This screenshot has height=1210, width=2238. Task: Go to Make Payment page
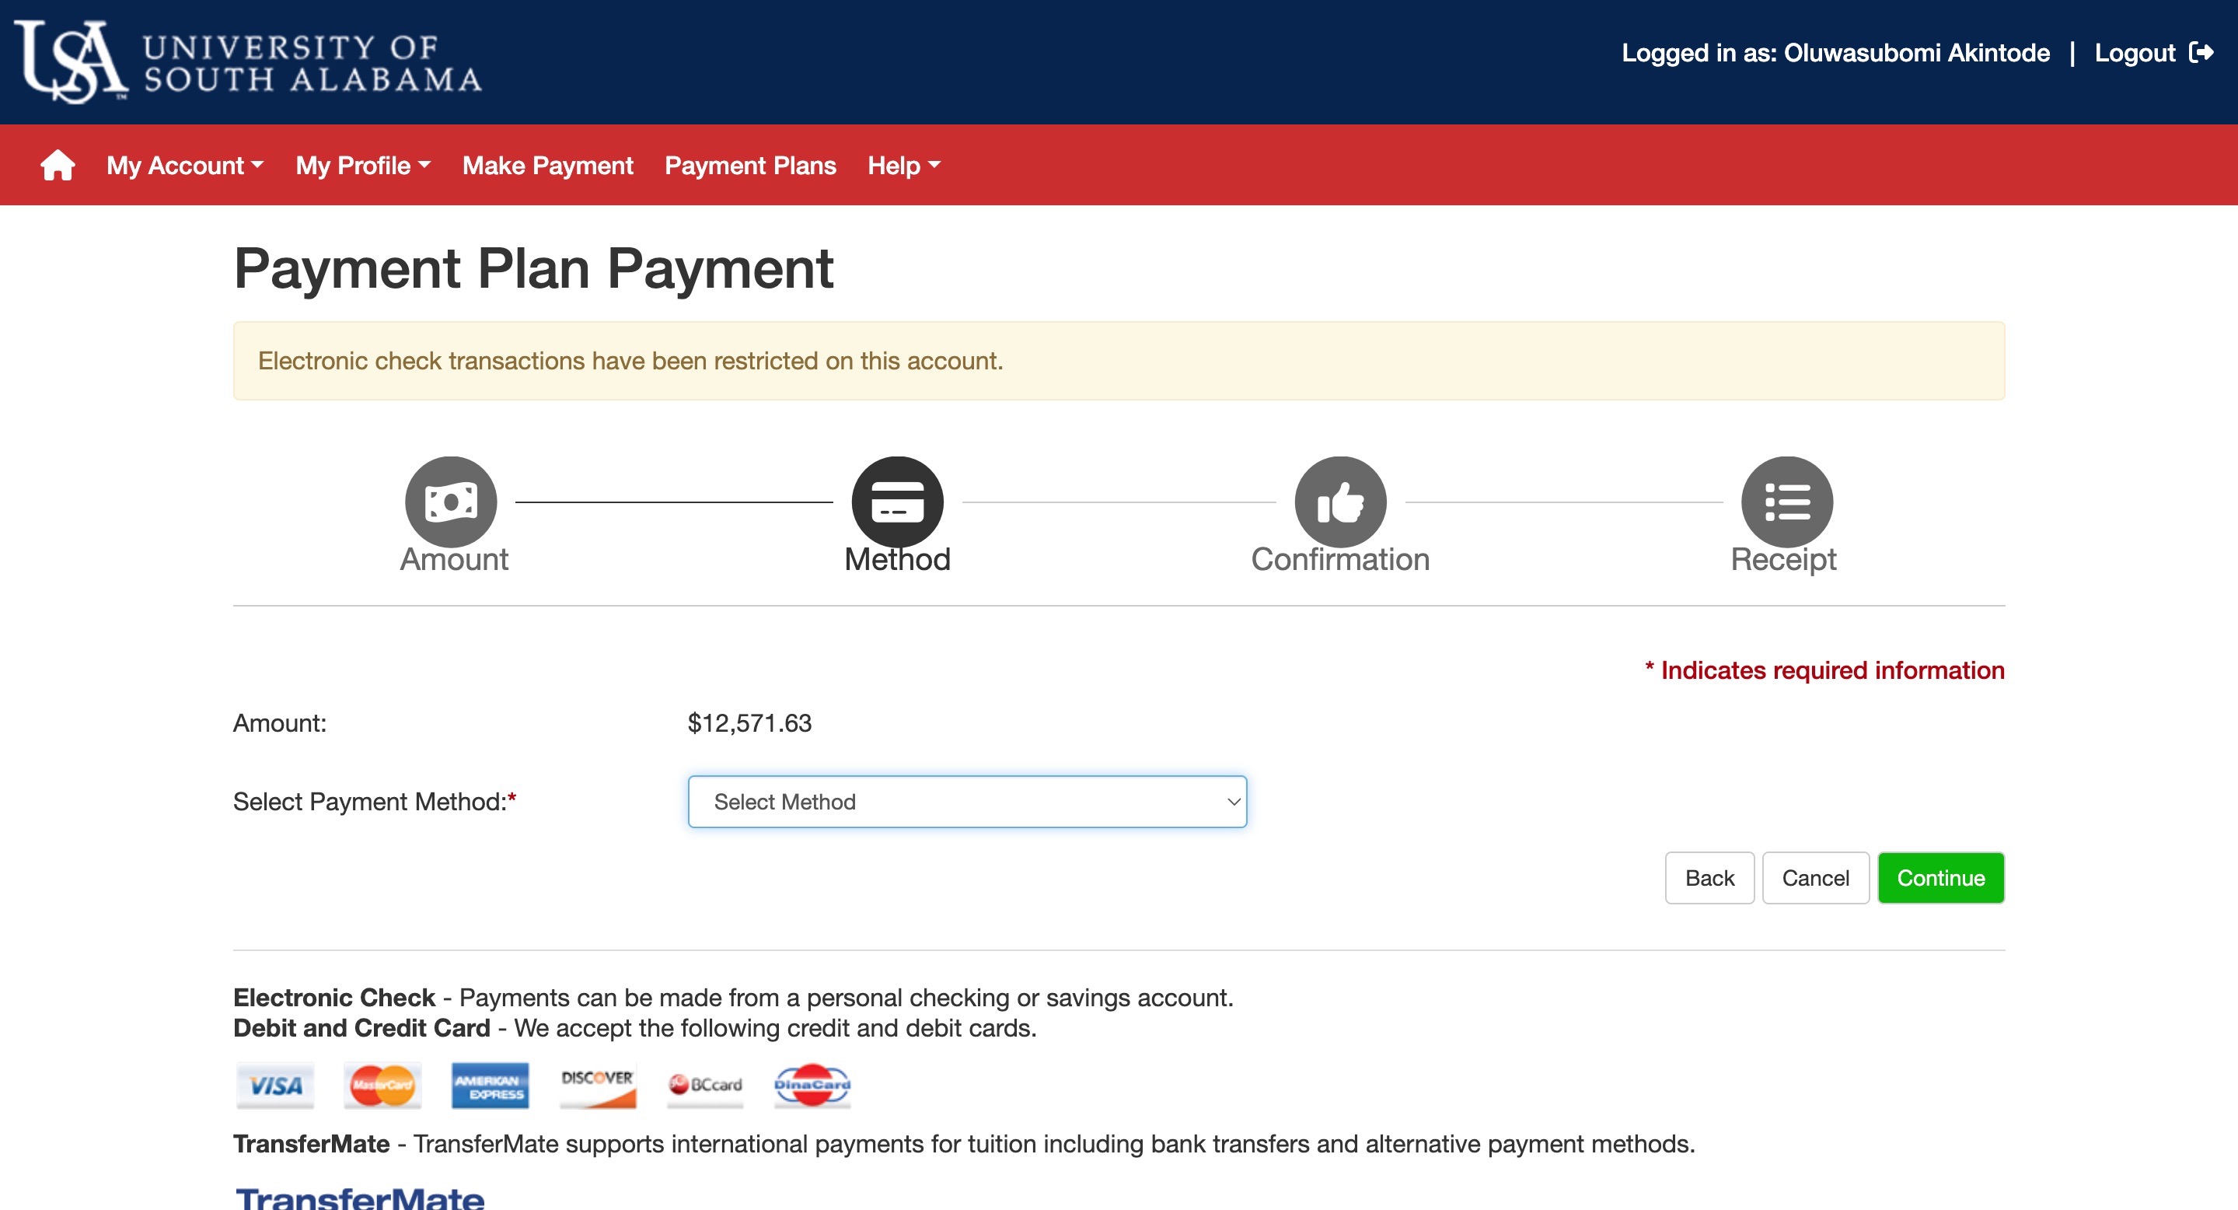(547, 165)
